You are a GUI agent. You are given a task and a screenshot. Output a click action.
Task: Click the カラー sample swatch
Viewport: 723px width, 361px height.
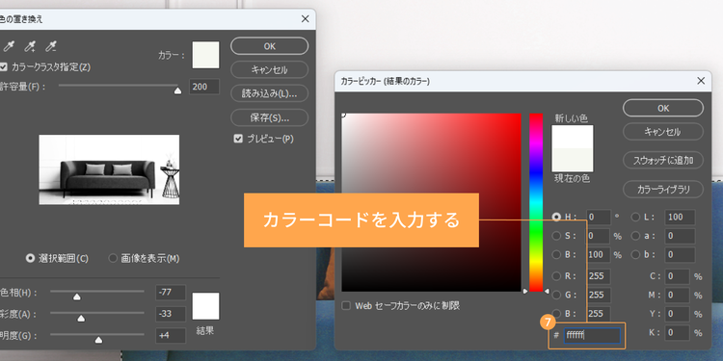205,55
